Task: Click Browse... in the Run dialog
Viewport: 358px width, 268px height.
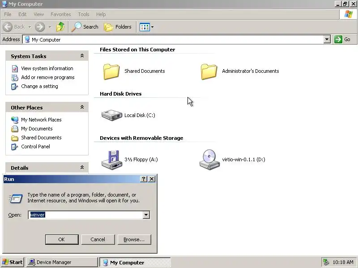Action: coord(134,239)
